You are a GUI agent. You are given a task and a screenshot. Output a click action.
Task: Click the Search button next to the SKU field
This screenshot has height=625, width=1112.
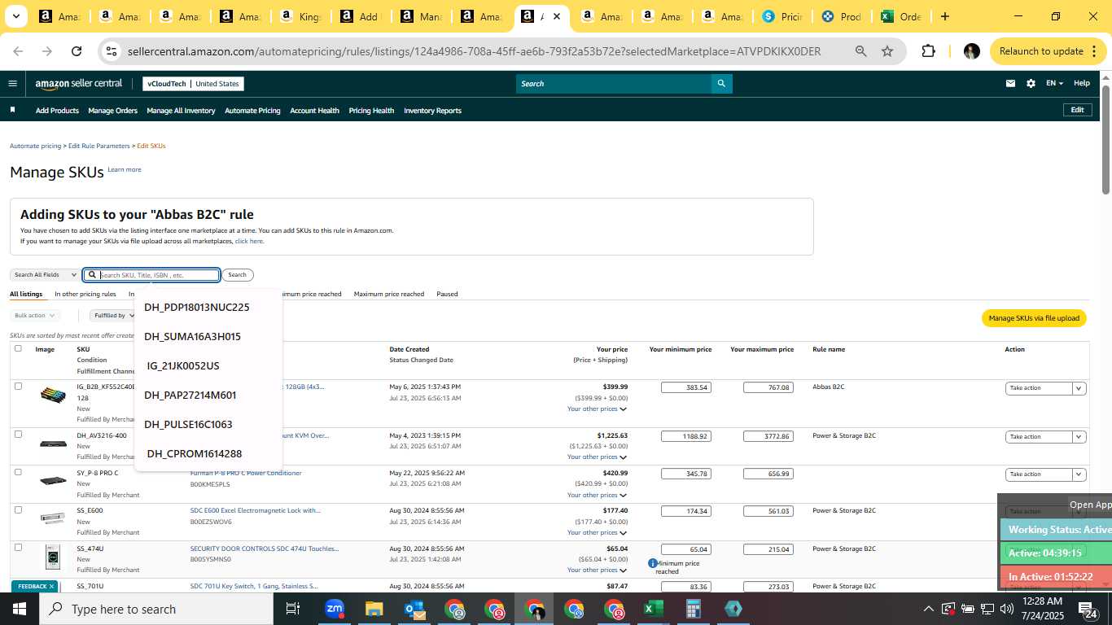click(238, 275)
